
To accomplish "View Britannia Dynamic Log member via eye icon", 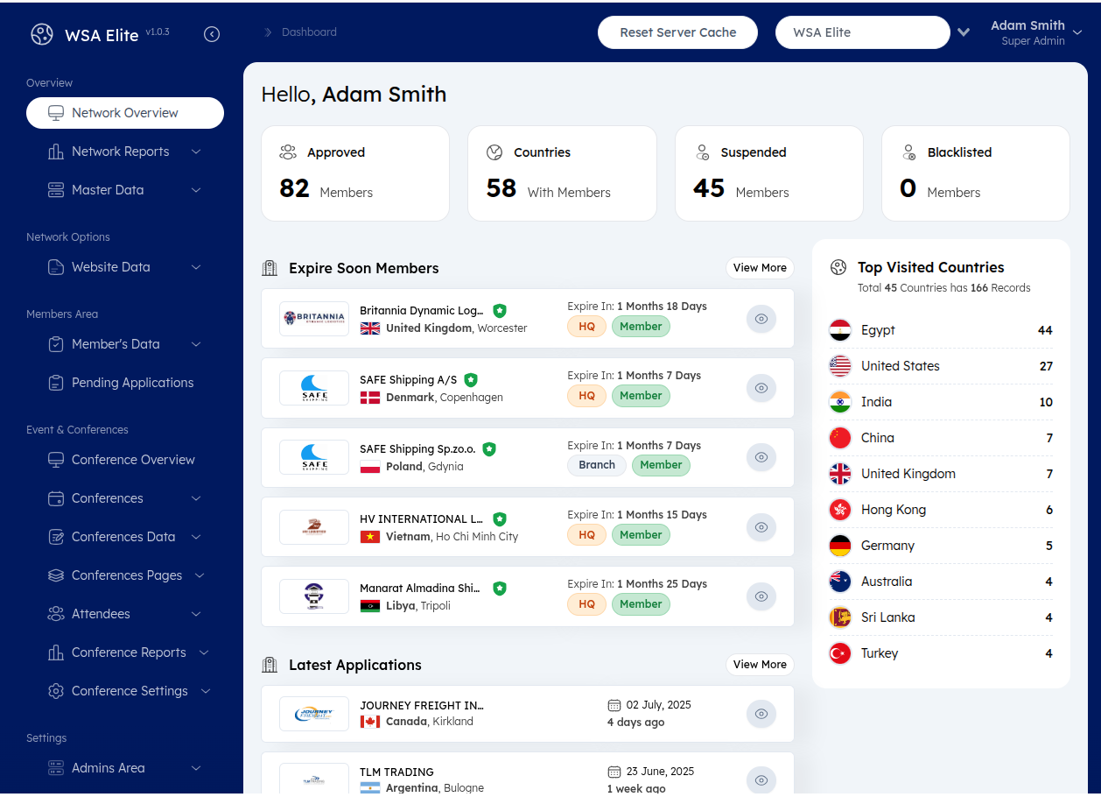I will (x=761, y=319).
